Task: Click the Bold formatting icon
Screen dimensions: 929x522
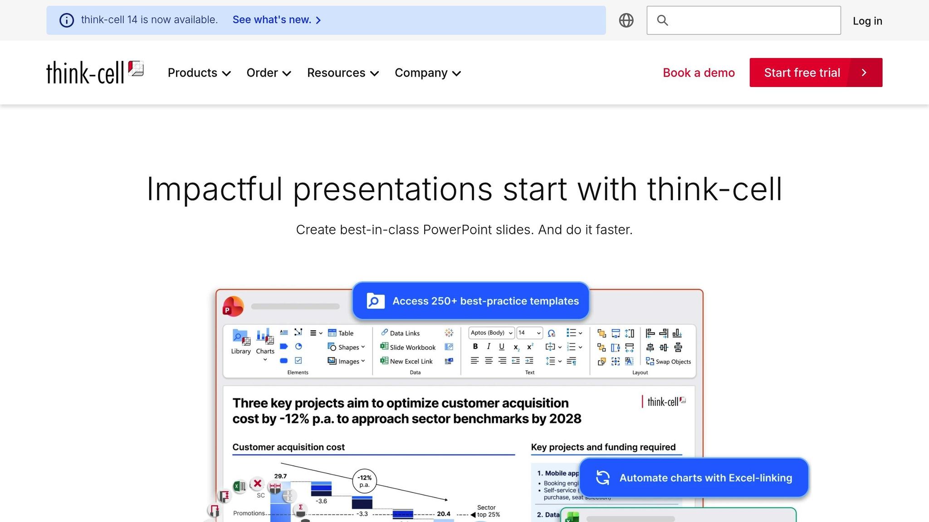Action: click(475, 347)
